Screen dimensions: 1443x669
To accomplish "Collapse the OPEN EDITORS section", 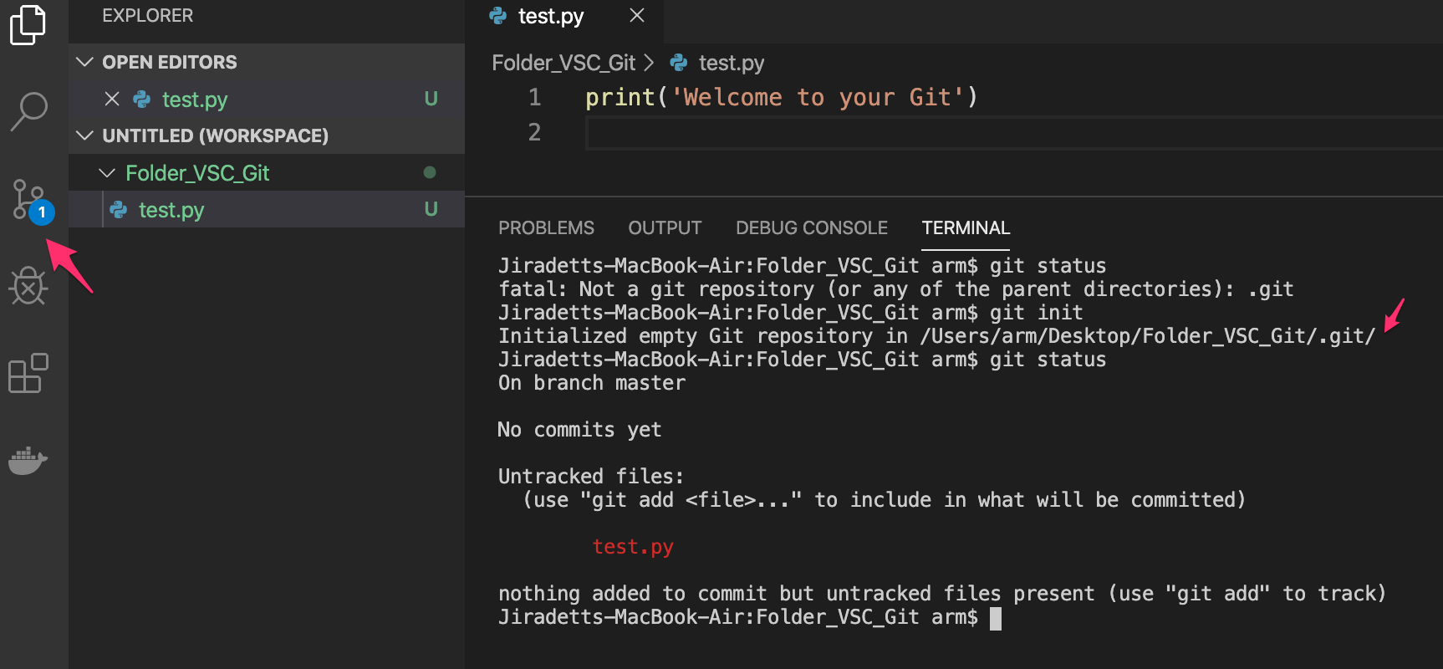I will pos(84,61).
